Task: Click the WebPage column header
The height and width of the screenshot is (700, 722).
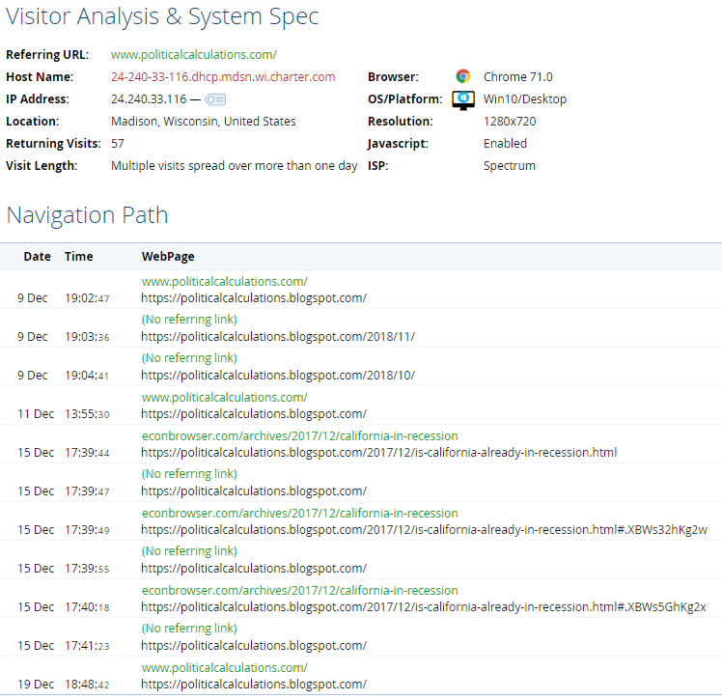Action: click(x=168, y=257)
